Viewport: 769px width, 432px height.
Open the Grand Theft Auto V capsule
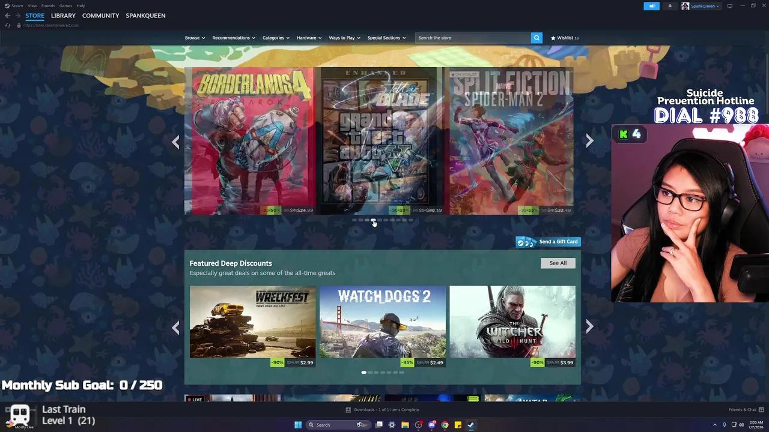tap(378, 141)
